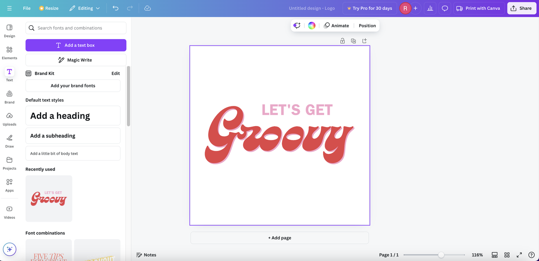Click Add a heading style
This screenshot has height=261, width=539.
tap(73, 116)
